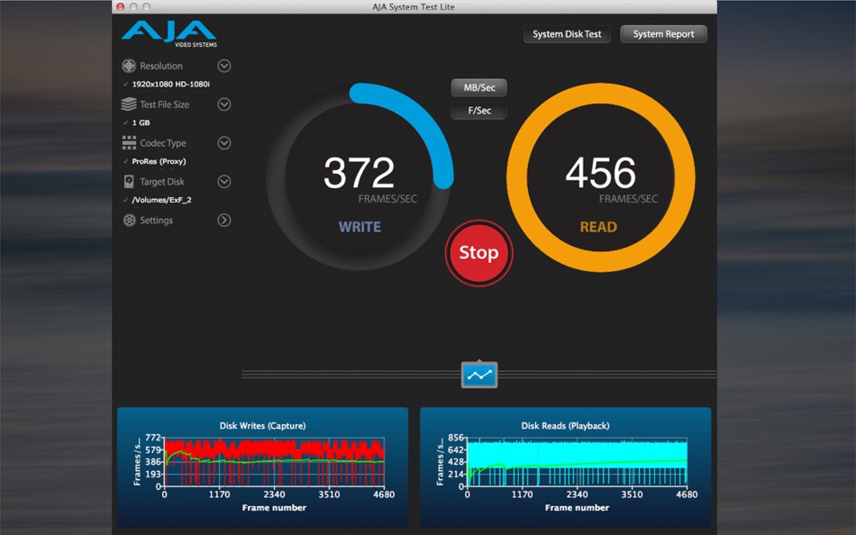
Task: Click the Test File Size stack icon
Action: point(129,104)
